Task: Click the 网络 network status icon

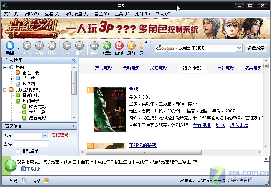Action: pos(46,181)
